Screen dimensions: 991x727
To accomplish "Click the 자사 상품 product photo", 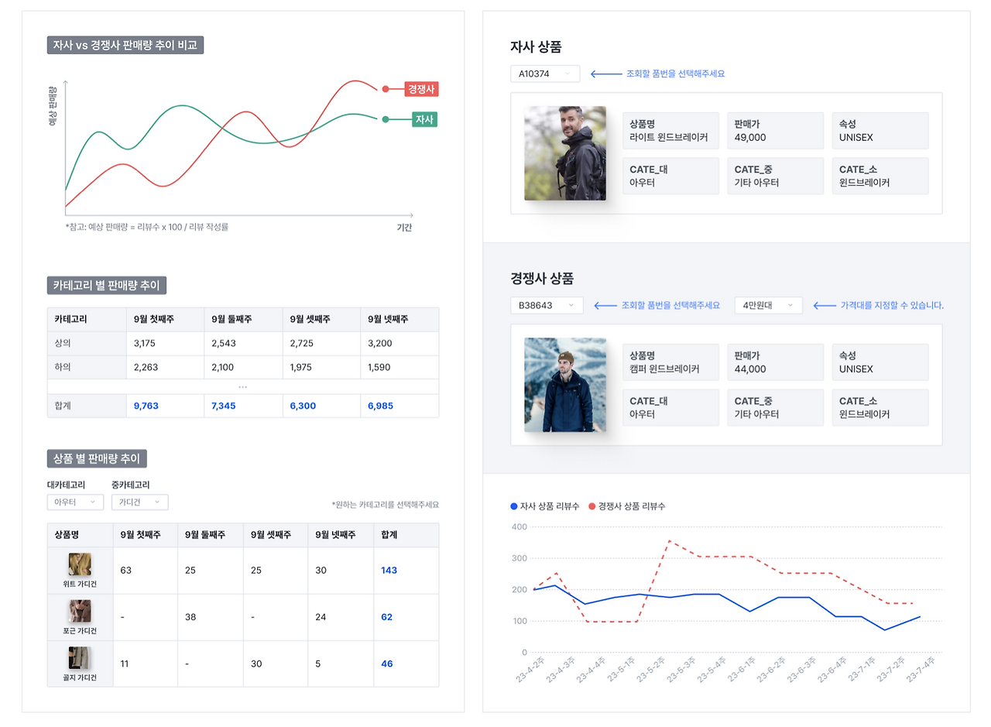I will pos(565,152).
